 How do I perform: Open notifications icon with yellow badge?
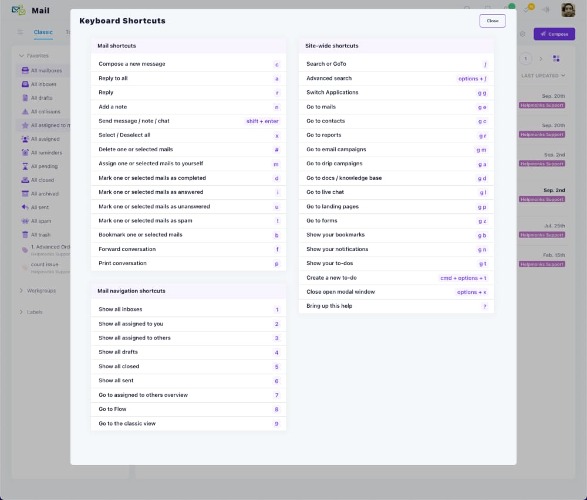click(x=528, y=9)
